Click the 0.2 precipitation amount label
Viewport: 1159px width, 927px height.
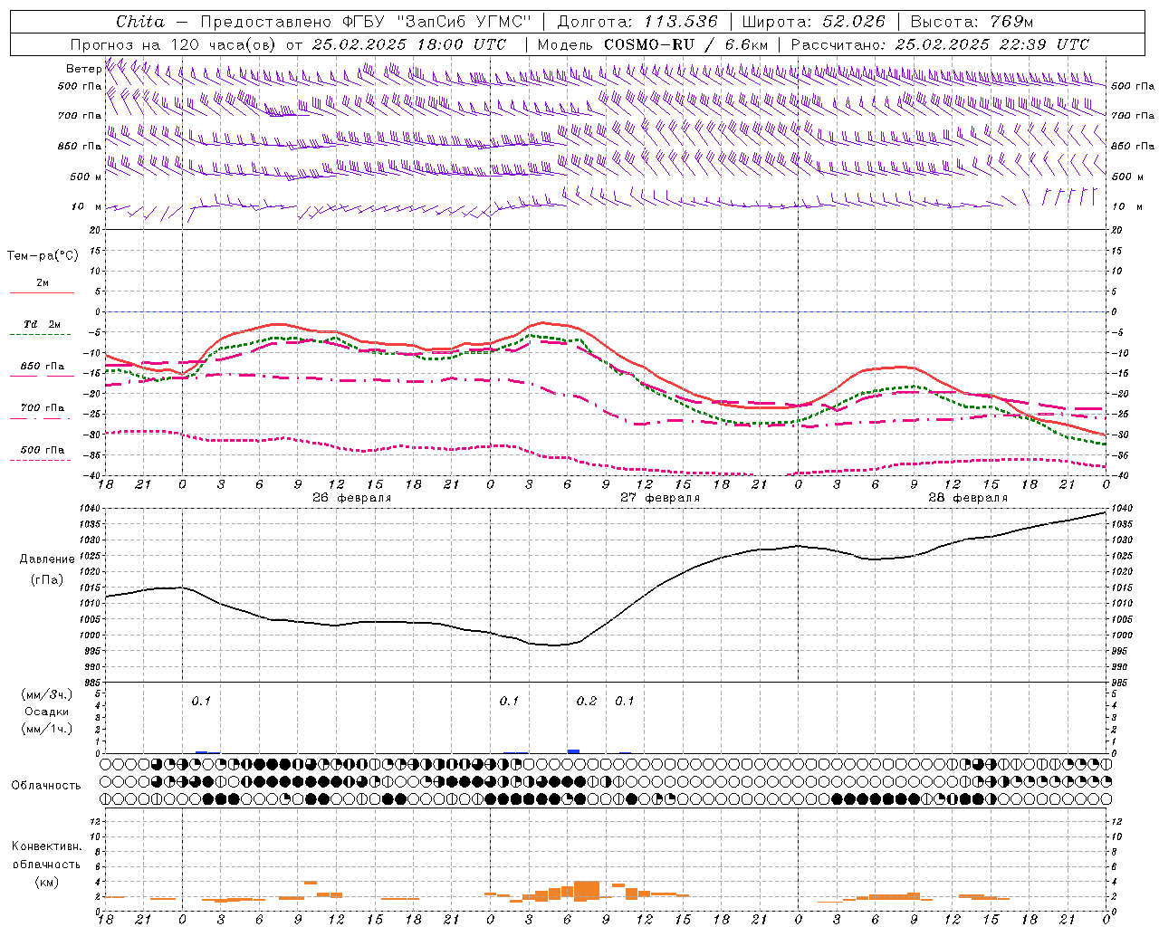[x=587, y=701]
